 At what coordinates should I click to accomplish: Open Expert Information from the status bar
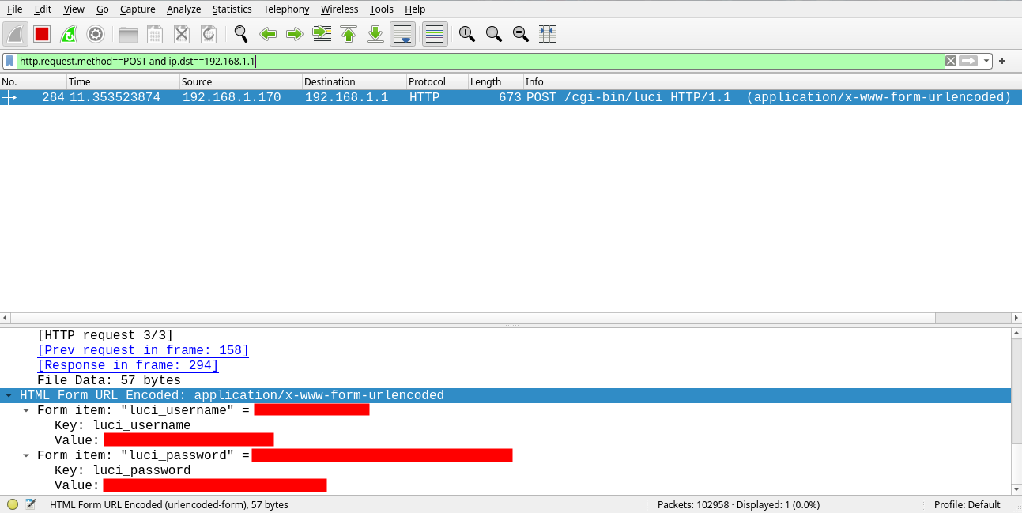coord(13,504)
